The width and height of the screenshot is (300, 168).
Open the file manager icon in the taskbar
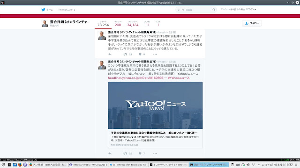coord(15,165)
